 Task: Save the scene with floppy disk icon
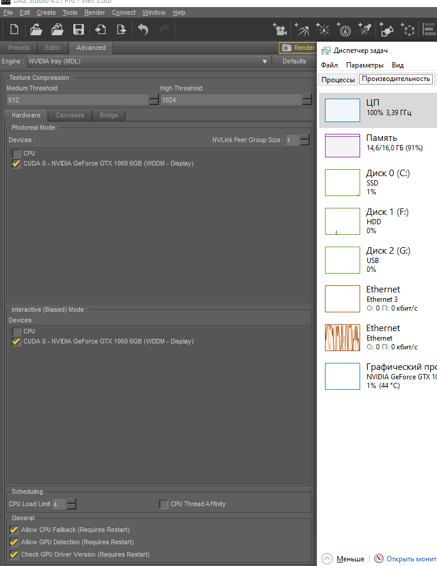pos(78,29)
